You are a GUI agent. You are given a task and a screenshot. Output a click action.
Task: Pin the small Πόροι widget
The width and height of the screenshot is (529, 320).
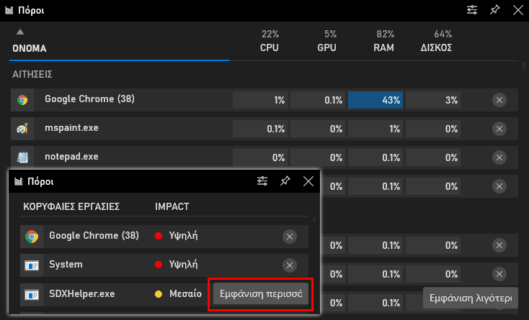285,181
